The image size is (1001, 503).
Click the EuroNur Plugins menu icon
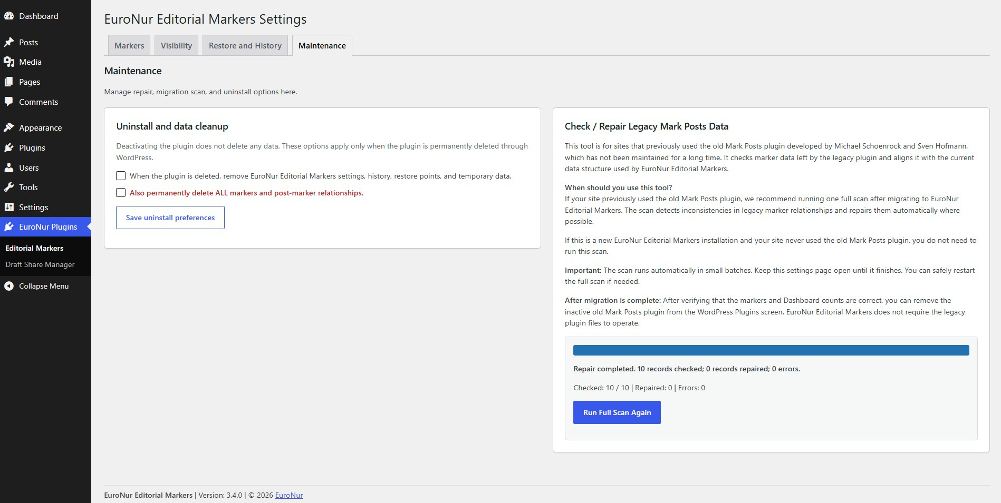[x=9, y=227]
